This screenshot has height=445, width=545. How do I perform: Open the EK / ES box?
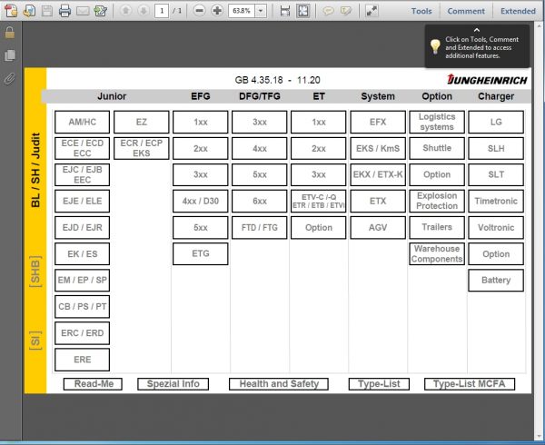click(82, 254)
